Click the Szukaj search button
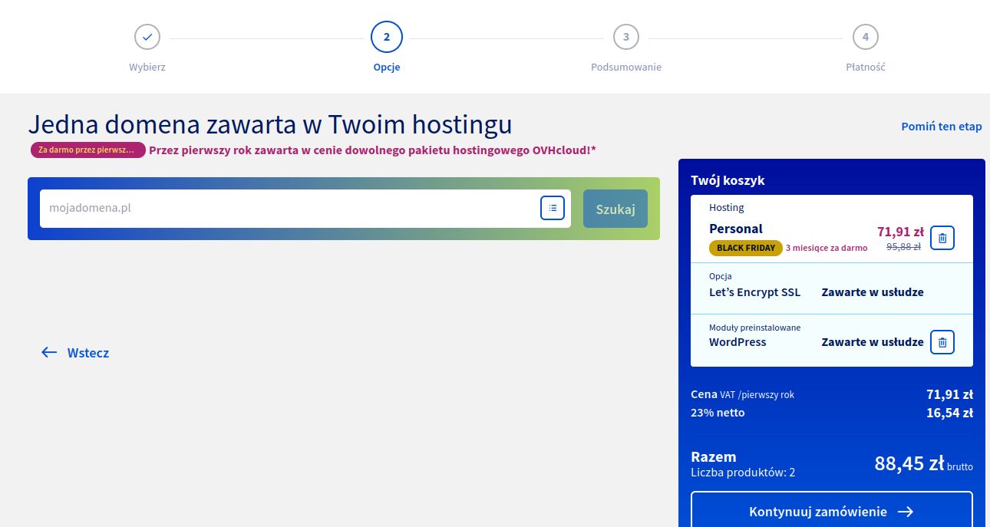The image size is (990, 527). click(615, 209)
